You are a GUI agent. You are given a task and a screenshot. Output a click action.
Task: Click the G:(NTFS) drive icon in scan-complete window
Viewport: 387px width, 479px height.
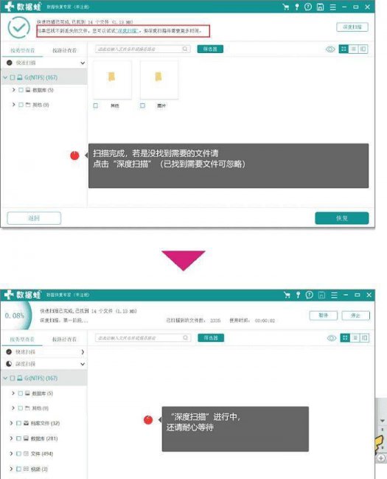(20, 77)
